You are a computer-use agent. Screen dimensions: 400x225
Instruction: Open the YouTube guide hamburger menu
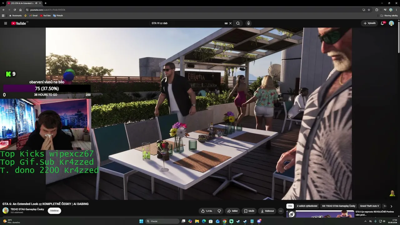click(5, 23)
